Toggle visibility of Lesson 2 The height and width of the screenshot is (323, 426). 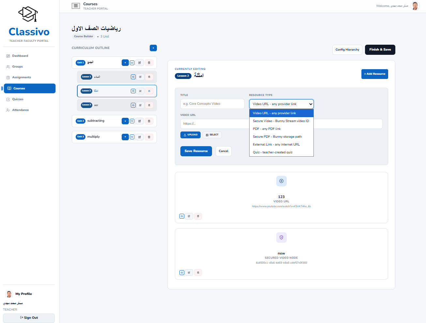[133, 91]
